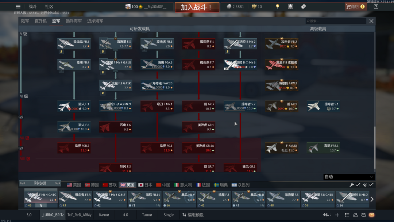Select the 以色列 flag nation
The height and width of the screenshot is (222, 394).
tap(241, 185)
